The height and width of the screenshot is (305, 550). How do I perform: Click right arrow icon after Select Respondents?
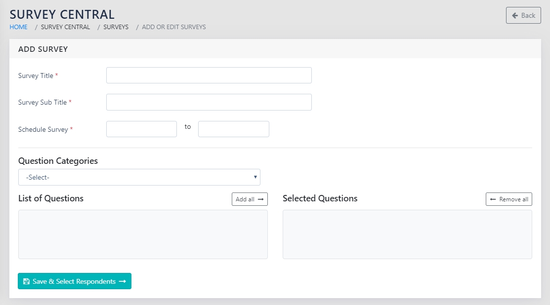(x=123, y=281)
